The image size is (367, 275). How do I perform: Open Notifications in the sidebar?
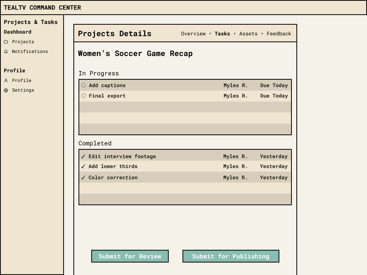tap(30, 51)
